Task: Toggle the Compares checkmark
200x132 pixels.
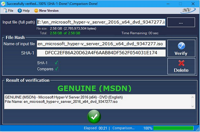Action: click(57, 69)
